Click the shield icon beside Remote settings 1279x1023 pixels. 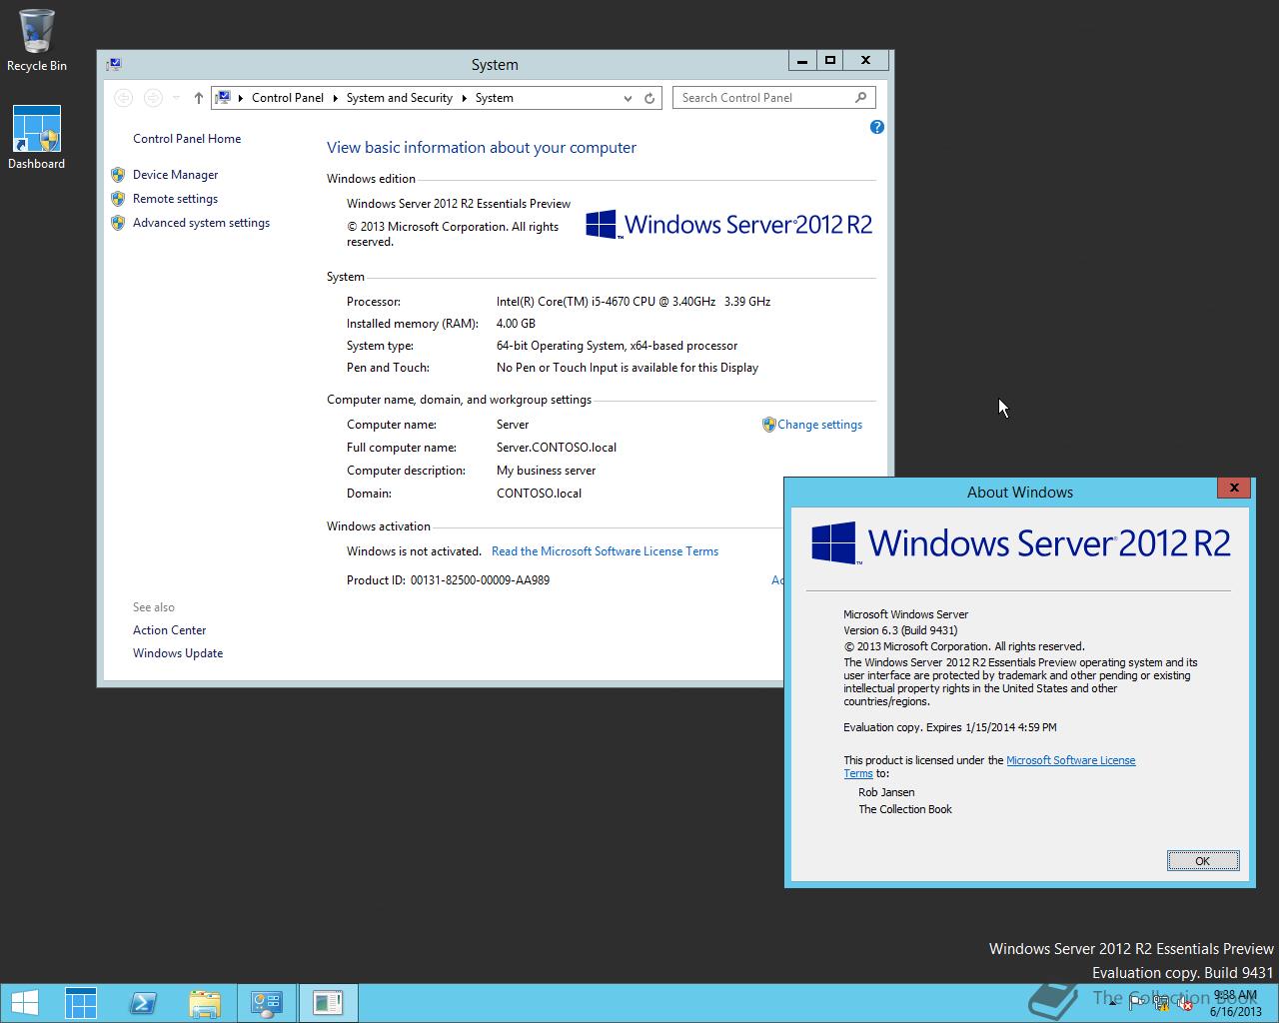pos(118,199)
